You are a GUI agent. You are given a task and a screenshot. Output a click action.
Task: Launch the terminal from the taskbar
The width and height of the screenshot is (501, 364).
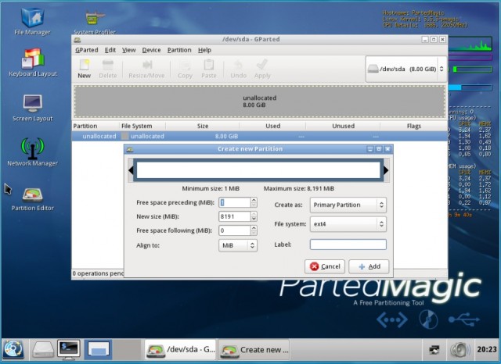click(x=69, y=350)
